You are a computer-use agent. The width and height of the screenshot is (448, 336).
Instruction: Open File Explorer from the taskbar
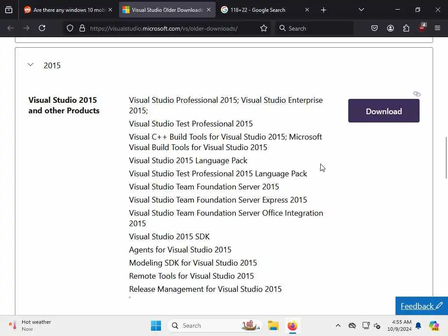pos(273,325)
